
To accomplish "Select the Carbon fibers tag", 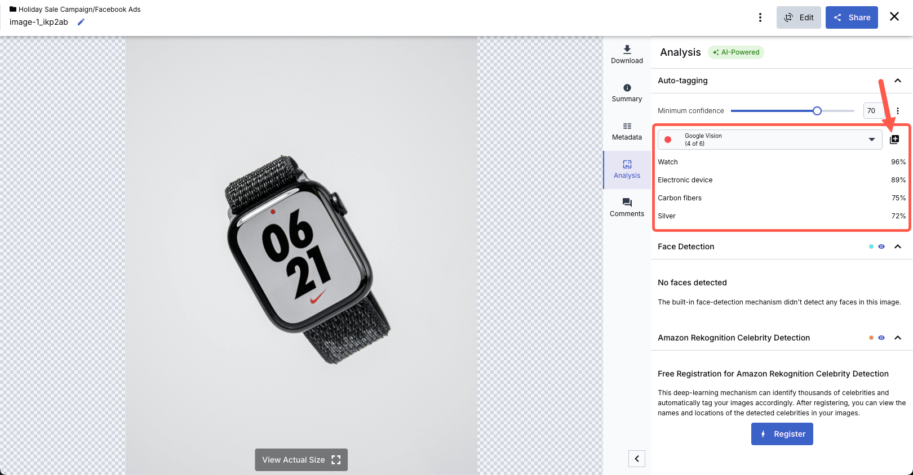I will [x=782, y=198].
